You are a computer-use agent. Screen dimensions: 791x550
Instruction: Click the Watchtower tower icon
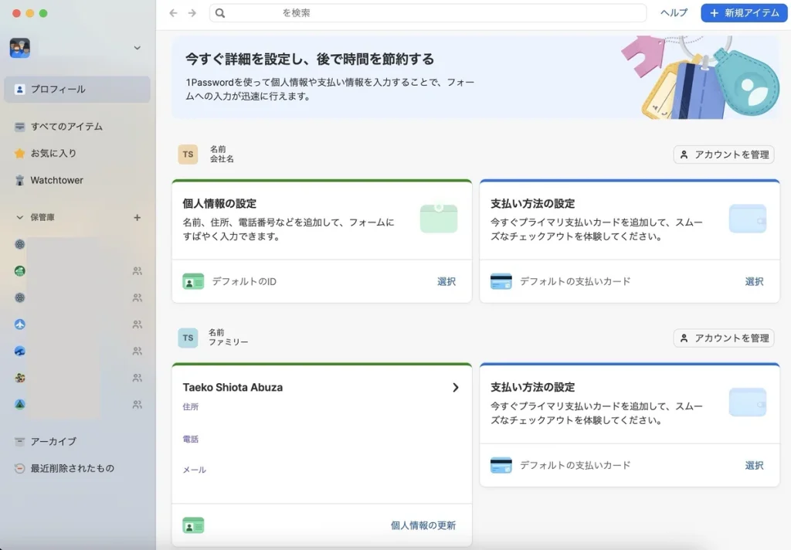point(20,180)
